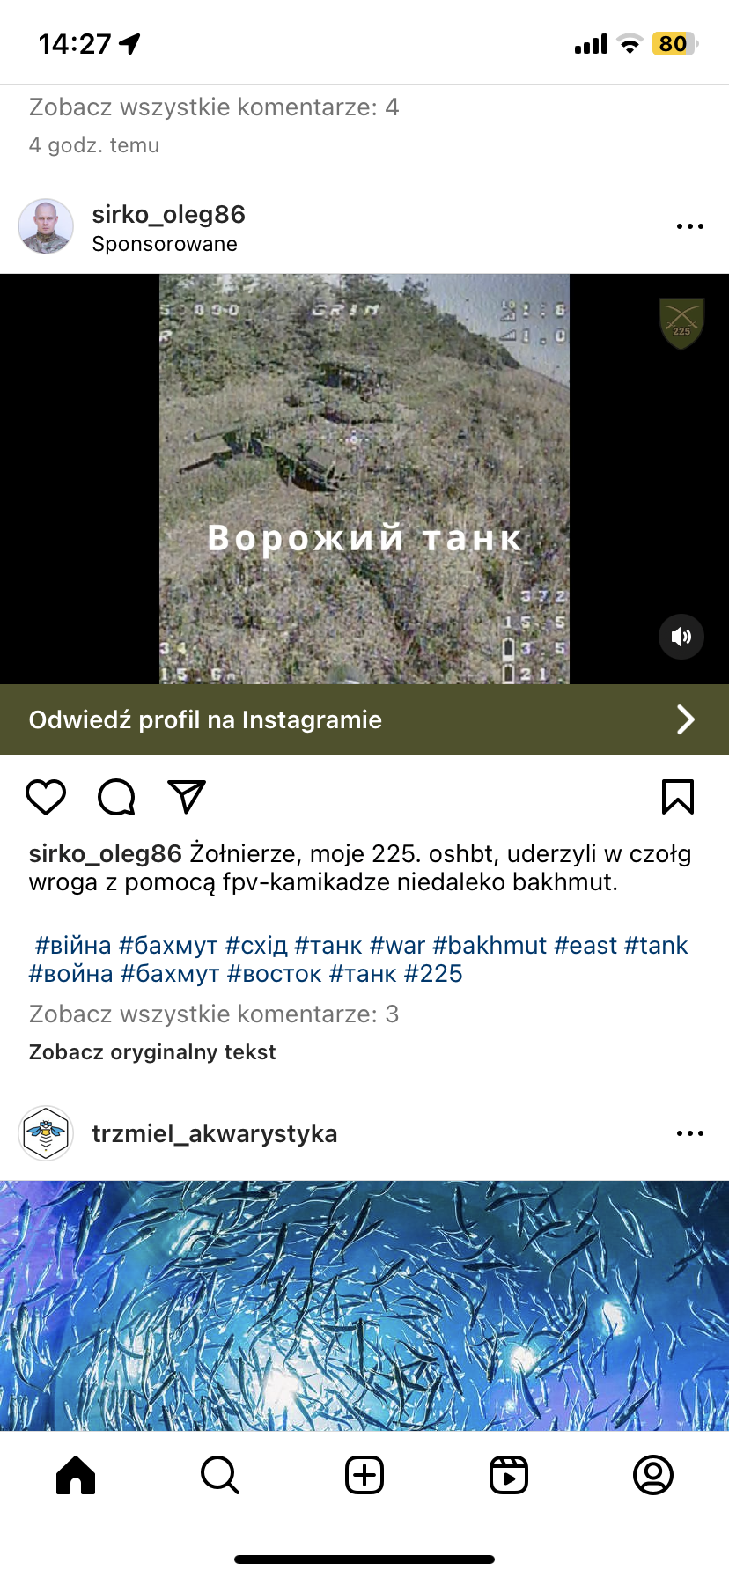This screenshot has width=729, height=1578.
Task: Open your profile tab icon
Action: 653,1475
